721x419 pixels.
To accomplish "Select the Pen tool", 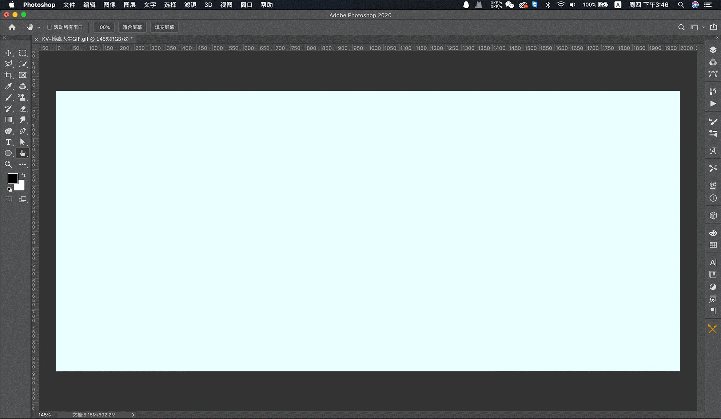I will 23,131.
